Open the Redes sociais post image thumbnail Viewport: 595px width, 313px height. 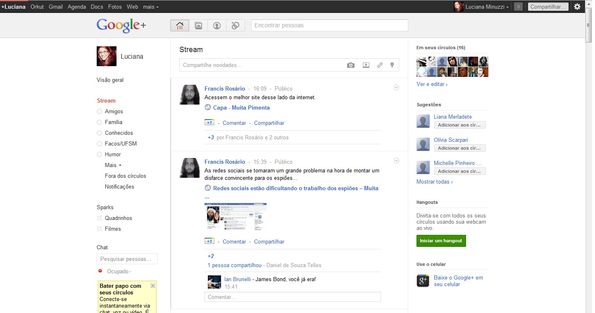pos(236,216)
